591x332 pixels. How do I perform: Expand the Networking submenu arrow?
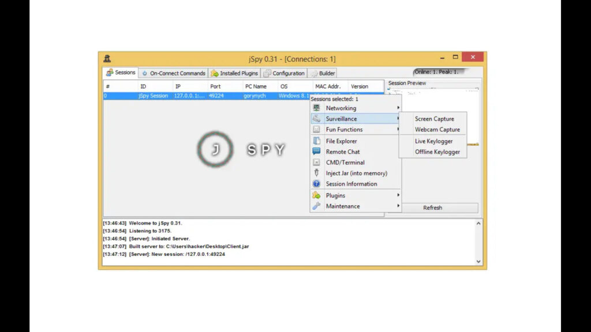pos(398,108)
